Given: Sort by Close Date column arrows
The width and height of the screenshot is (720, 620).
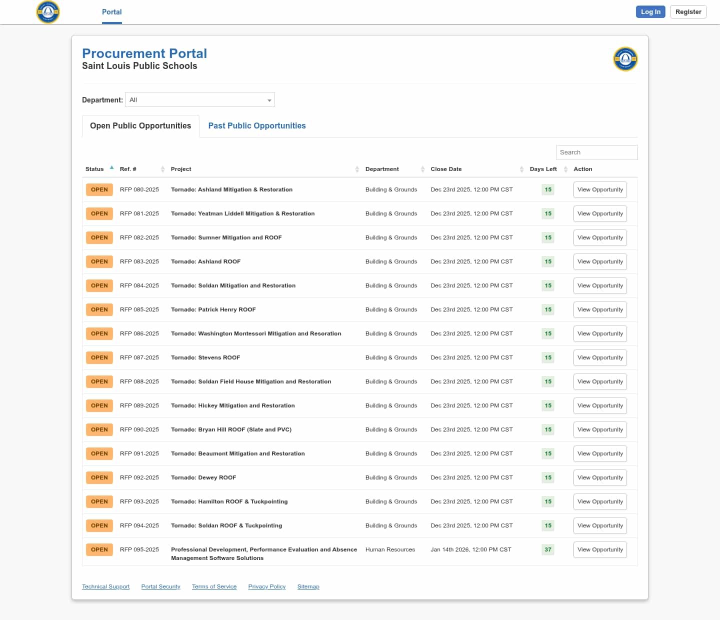Looking at the screenshot, I should click(521, 169).
